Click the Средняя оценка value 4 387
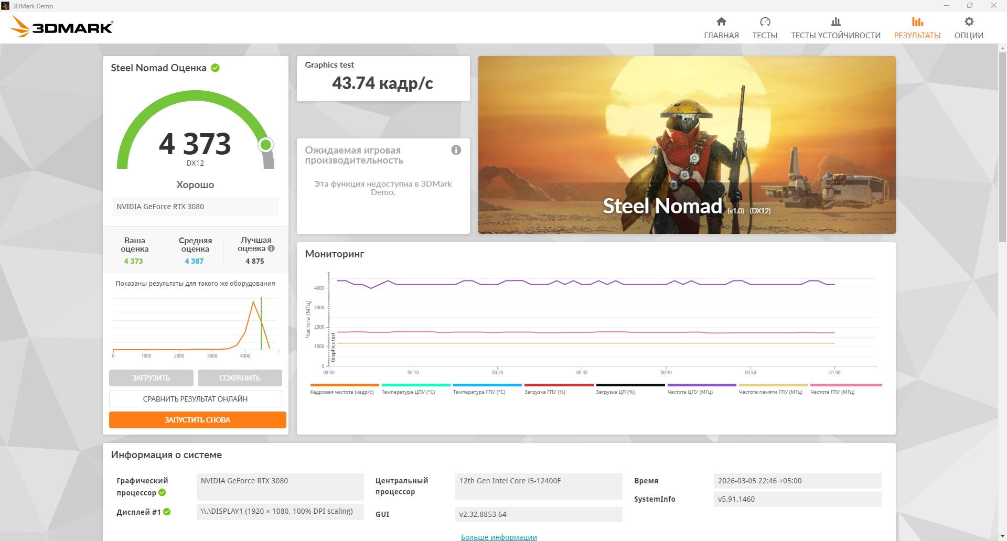This screenshot has width=1007, height=541. (x=194, y=261)
